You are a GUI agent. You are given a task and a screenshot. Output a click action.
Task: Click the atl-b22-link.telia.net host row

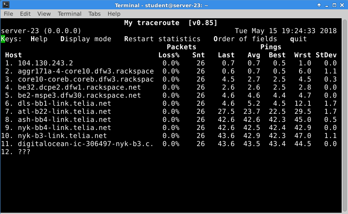coord(64,112)
